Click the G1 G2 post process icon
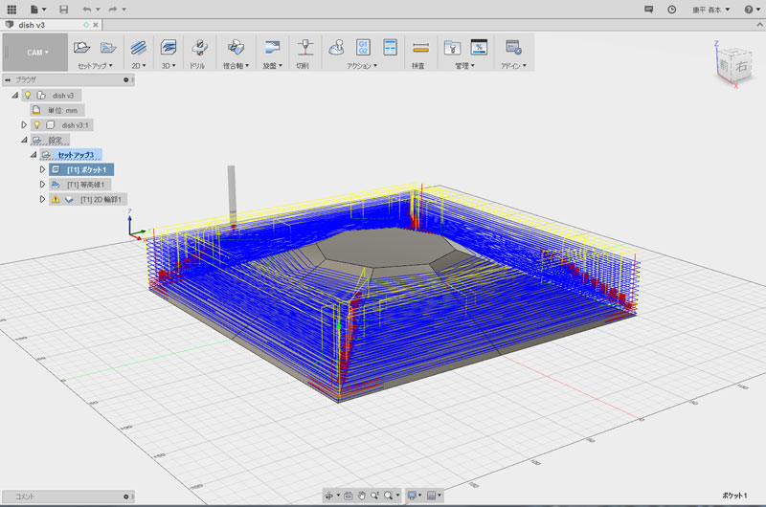The image size is (766, 507). coord(363,47)
